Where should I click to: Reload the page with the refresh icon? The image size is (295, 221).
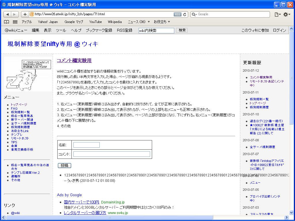[x=185, y=14]
